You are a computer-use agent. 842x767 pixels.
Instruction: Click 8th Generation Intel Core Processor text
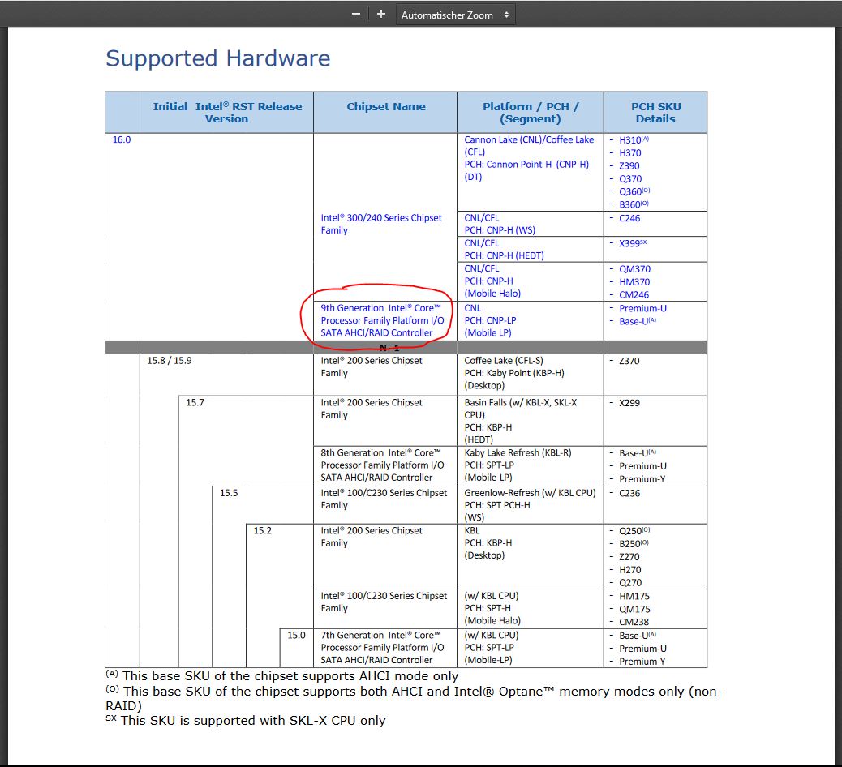(382, 465)
